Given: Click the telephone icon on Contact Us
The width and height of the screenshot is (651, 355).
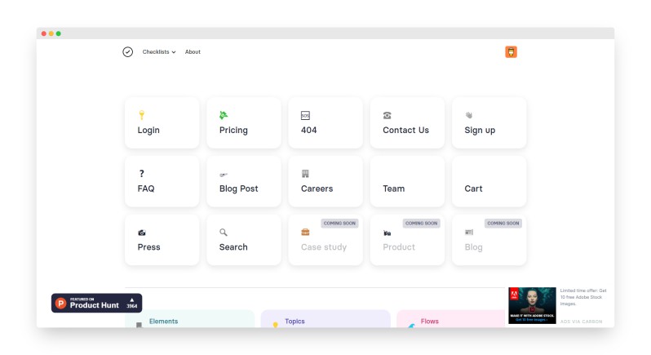Looking at the screenshot, I should click(x=387, y=116).
